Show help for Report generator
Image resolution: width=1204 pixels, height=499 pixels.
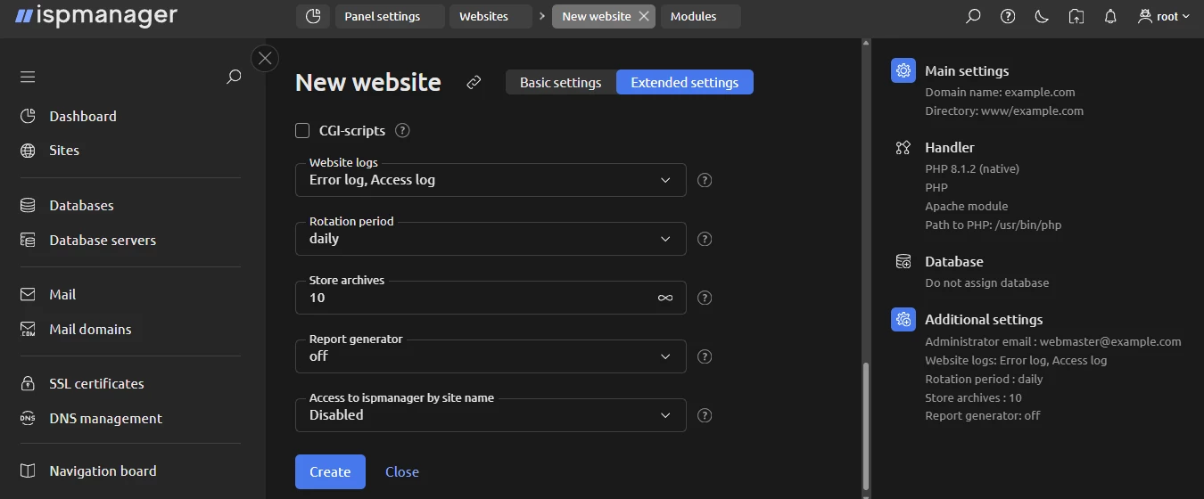pos(705,356)
